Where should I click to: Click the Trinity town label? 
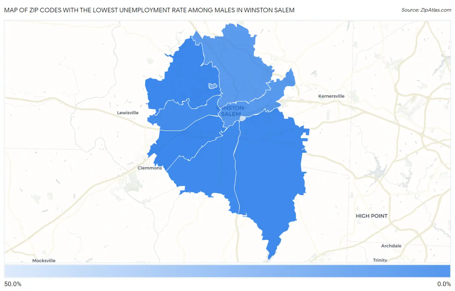(x=380, y=260)
